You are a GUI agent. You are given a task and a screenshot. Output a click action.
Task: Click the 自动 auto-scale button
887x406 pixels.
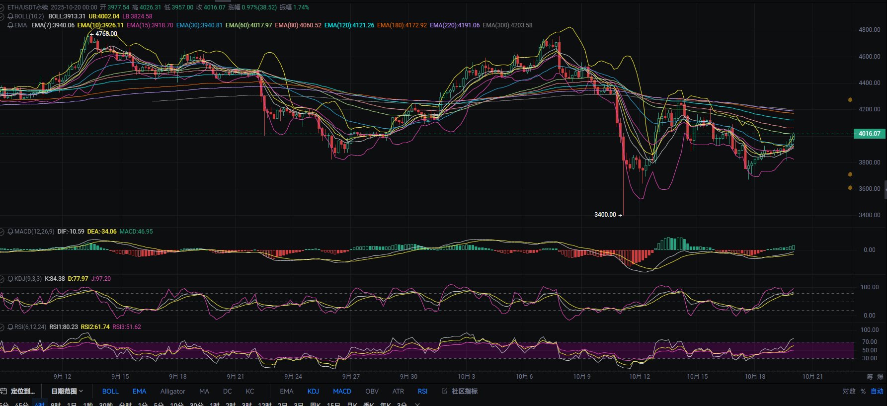click(x=877, y=391)
